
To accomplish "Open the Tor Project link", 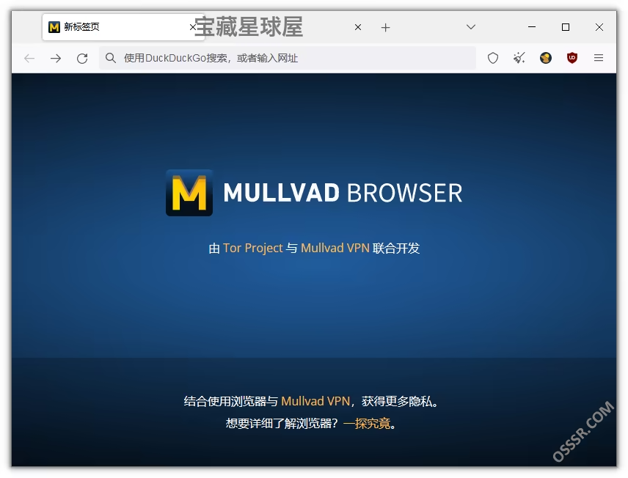I will click(x=252, y=249).
